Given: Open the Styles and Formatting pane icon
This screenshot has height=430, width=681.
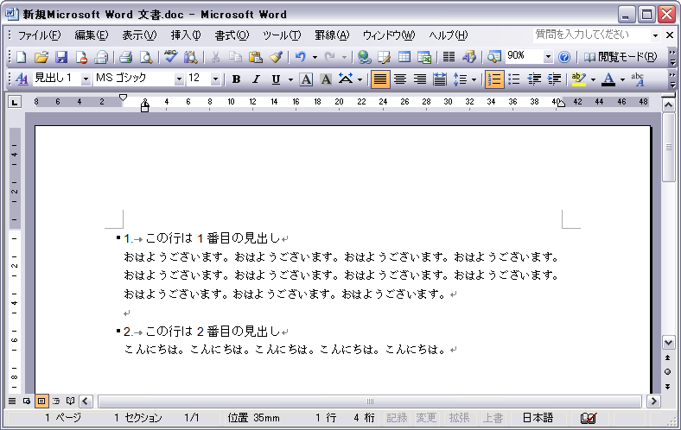Looking at the screenshot, I should pyautogui.click(x=22, y=79).
